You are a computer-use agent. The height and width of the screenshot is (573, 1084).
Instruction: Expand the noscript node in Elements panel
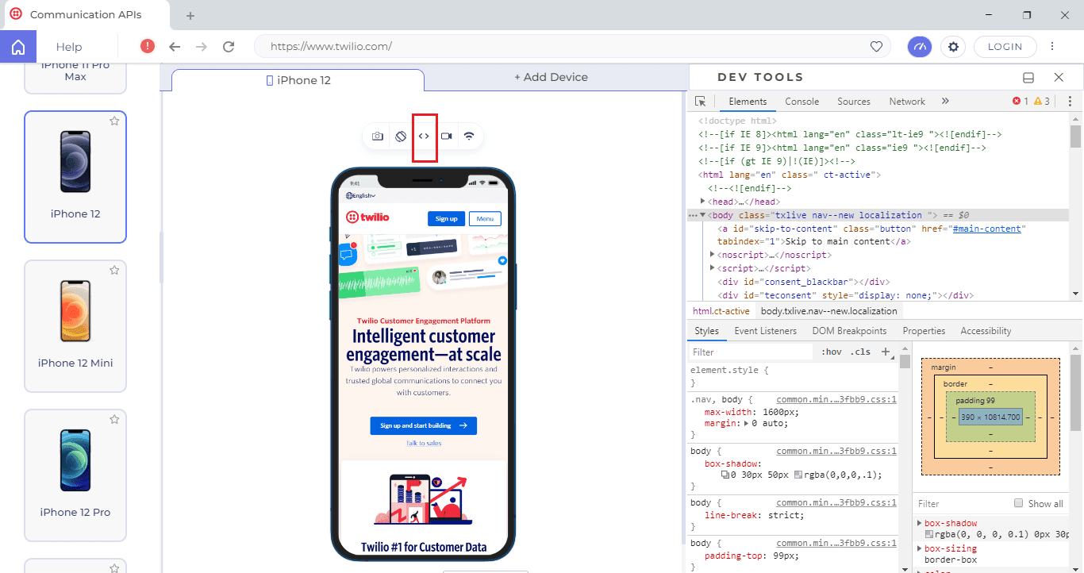pyautogui.click(x=712, y=254)
